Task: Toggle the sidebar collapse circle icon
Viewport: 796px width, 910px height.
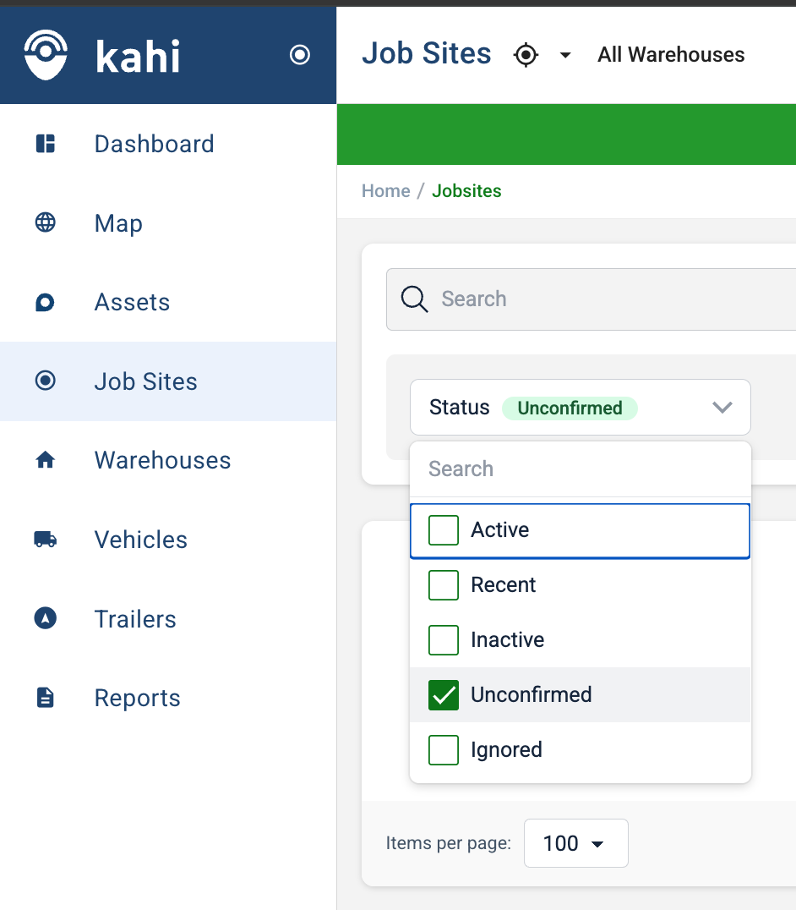Action: coord(300,55)
